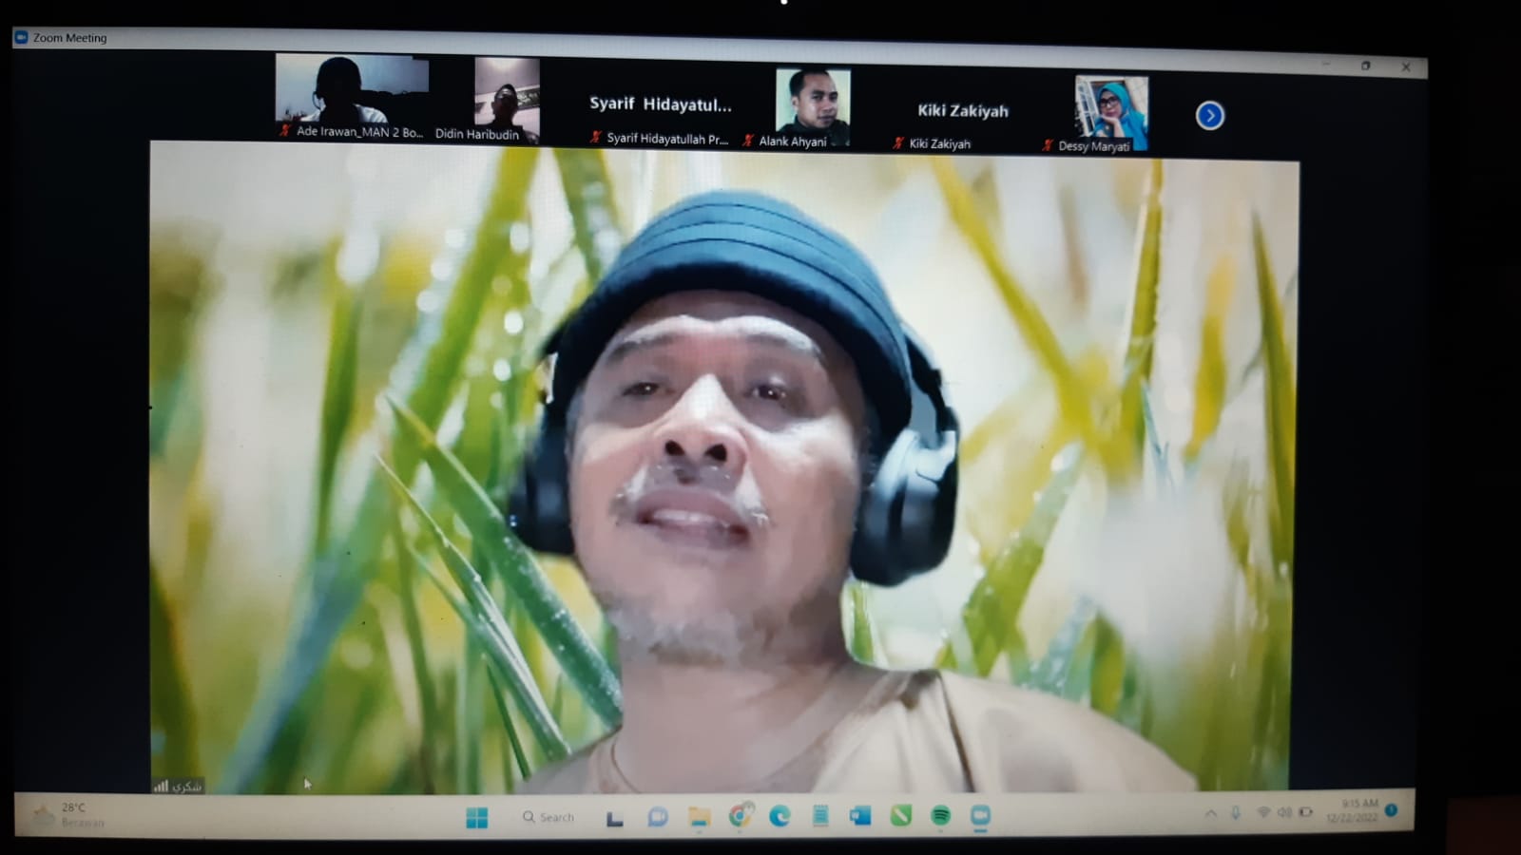Open Microsoft Word from taskbar

coord(860,816)
